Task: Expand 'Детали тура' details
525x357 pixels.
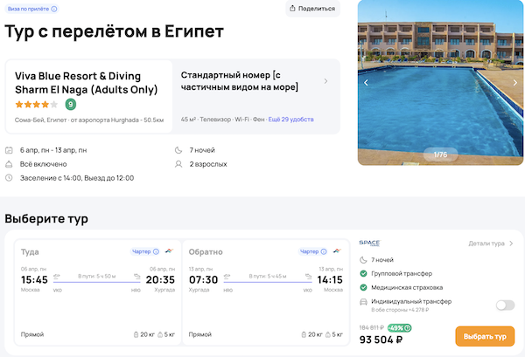Action: (491, 244)
